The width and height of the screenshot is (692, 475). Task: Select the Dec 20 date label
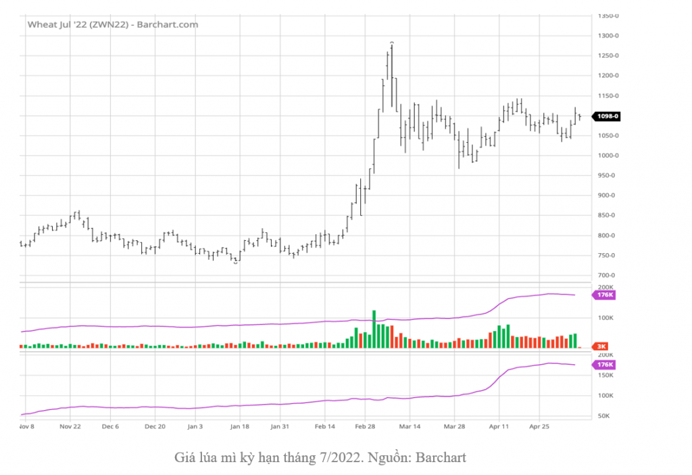click(x=155, y=427)
